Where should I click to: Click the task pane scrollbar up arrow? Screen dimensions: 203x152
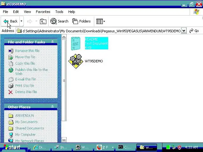(x=64, y=37)
